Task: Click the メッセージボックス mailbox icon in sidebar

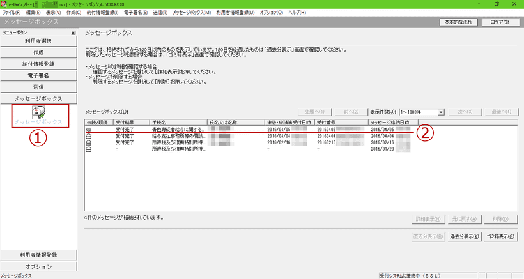Action: pyautogui.click(x=39, y=112)
